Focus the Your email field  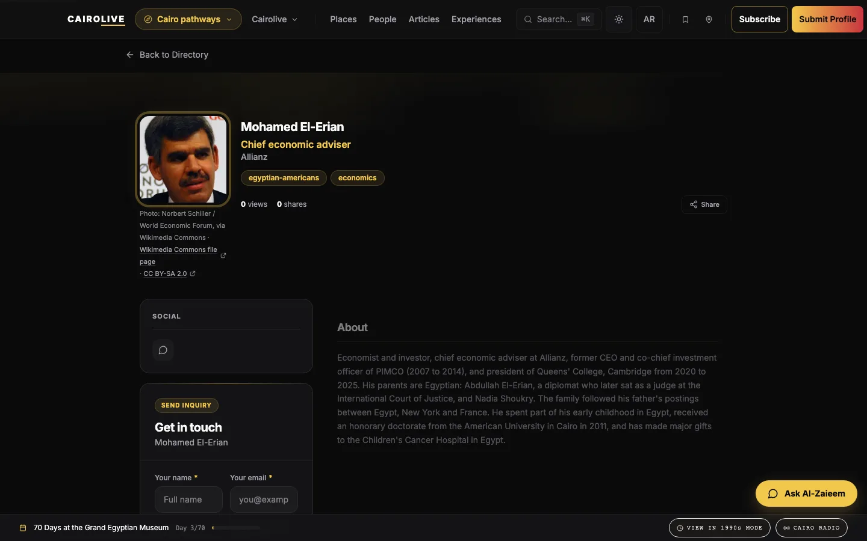coord(264,500)
